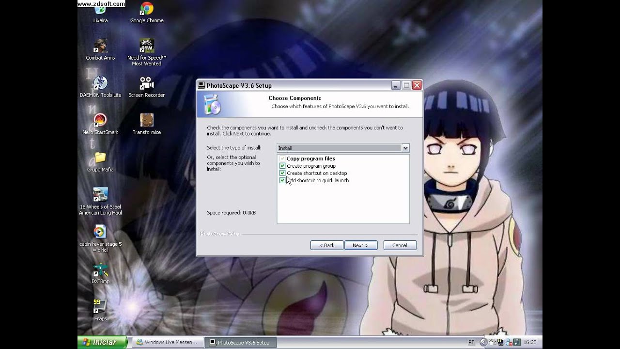The image size is (620, 349).
Task: Click the music note tray icon
Action: pos(517,342)
